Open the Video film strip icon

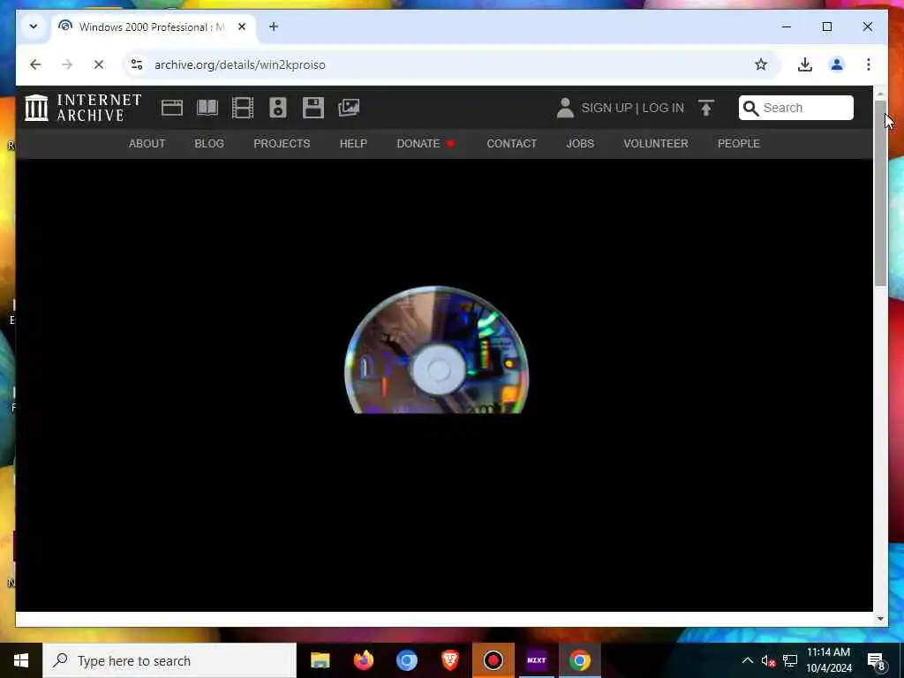pyautogui.click(x=243, y=108)
